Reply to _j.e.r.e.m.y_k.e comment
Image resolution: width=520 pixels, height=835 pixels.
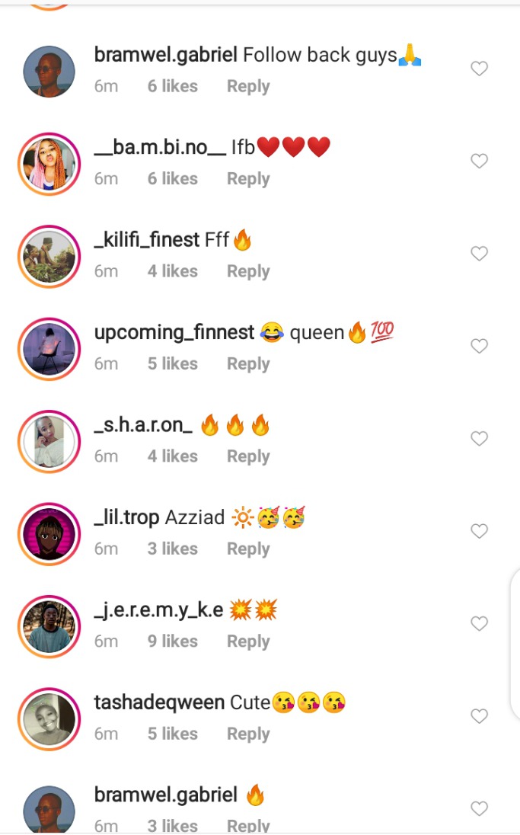pos(248,641)
